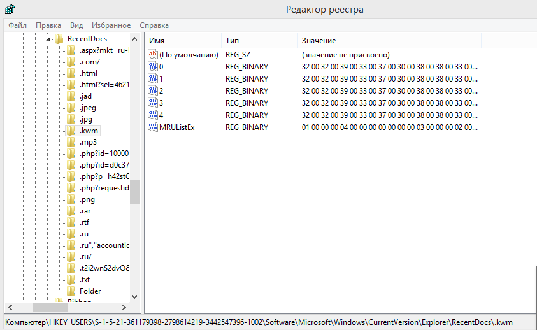Image resolution: width=537 pixels, height=330 pixels.
Task: Click the binary icon of value 3
Action: 153,103
